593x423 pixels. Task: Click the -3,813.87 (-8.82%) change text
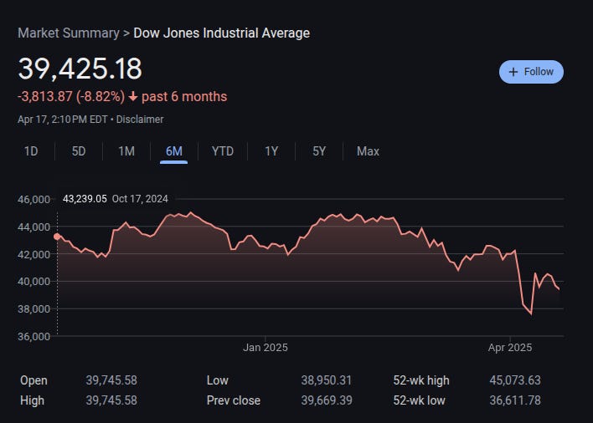click(71, 97)
